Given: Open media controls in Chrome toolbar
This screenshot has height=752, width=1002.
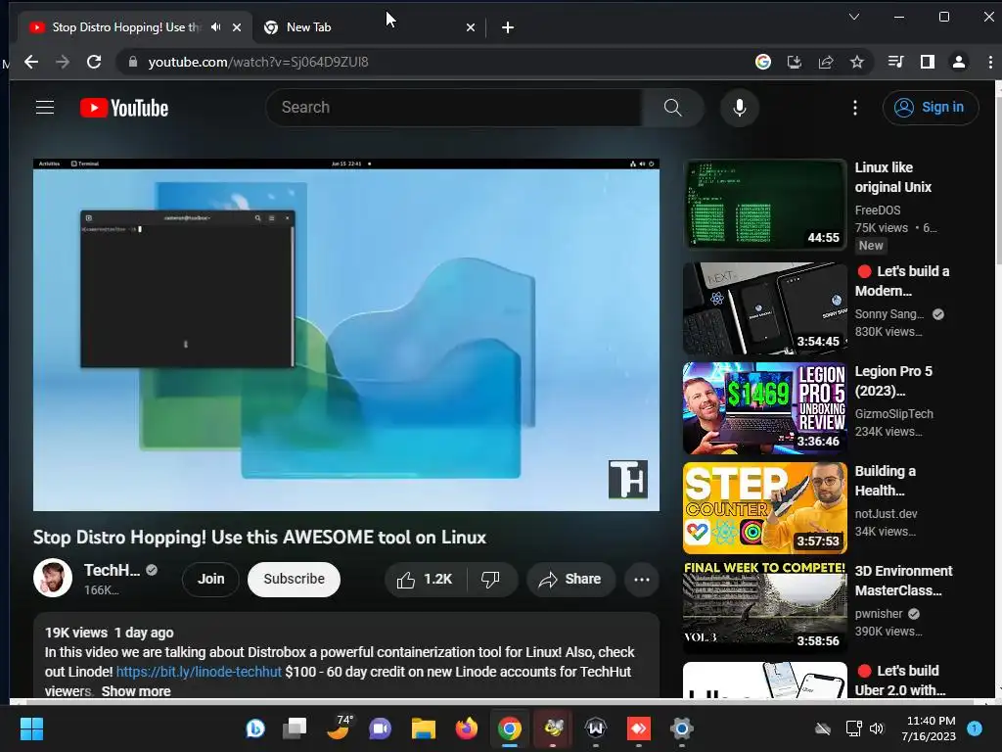Looking at the screenshot, I should coord(896,62).
